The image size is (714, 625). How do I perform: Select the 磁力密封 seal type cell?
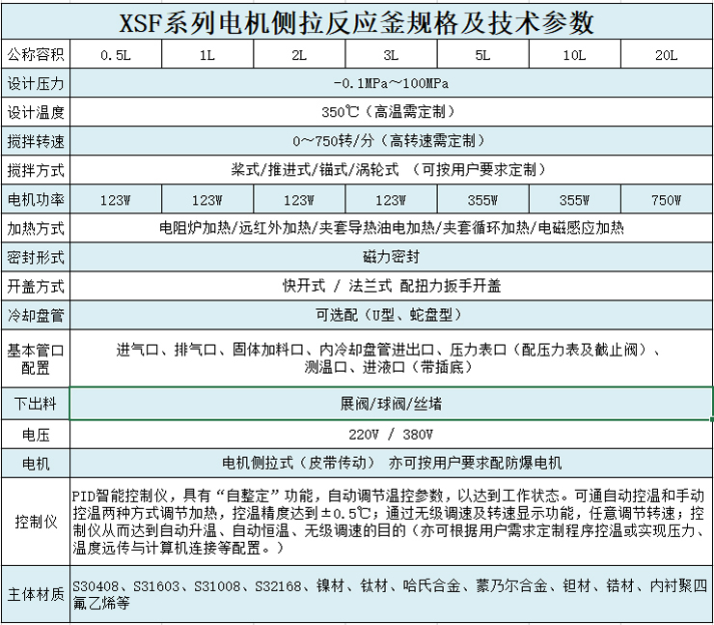coord(391,258)
